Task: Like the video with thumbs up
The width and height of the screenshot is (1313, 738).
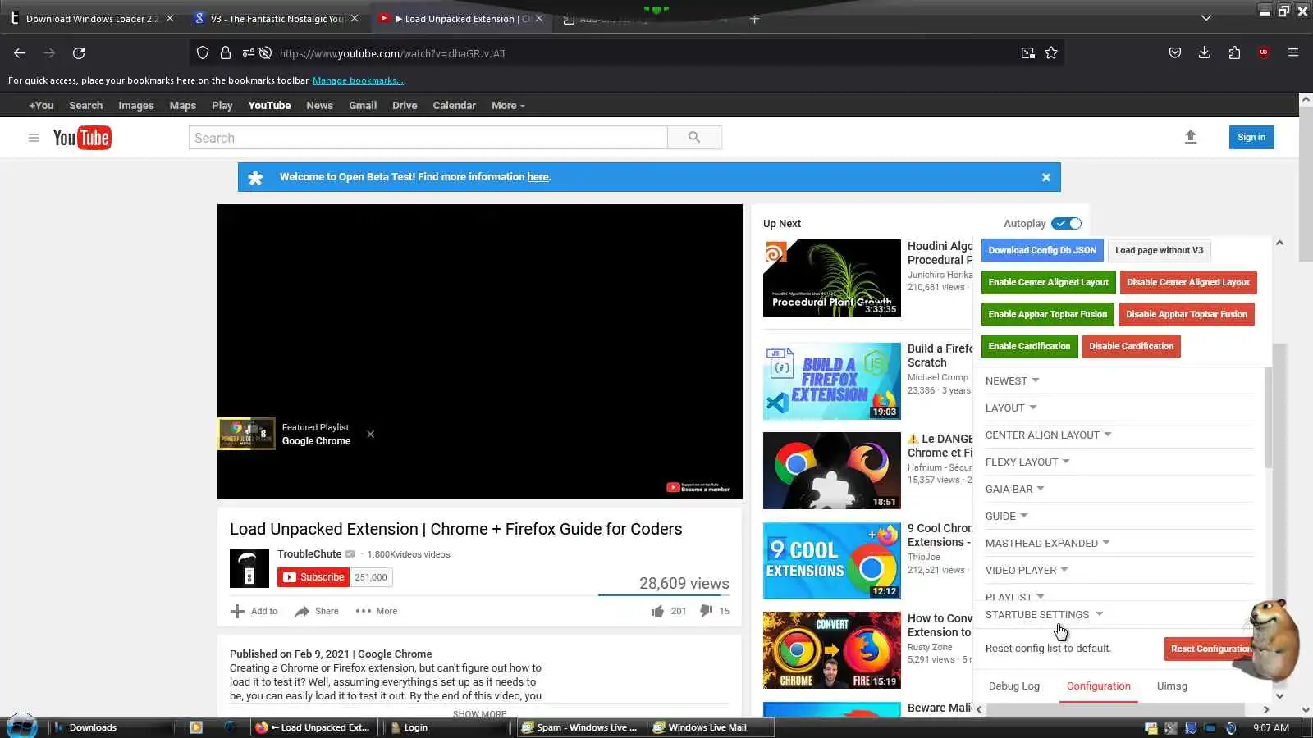Action: [657, 611]
